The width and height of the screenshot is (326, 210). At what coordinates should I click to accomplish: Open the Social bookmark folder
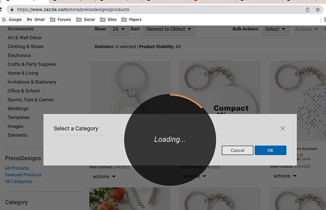(x=86, y=19)
